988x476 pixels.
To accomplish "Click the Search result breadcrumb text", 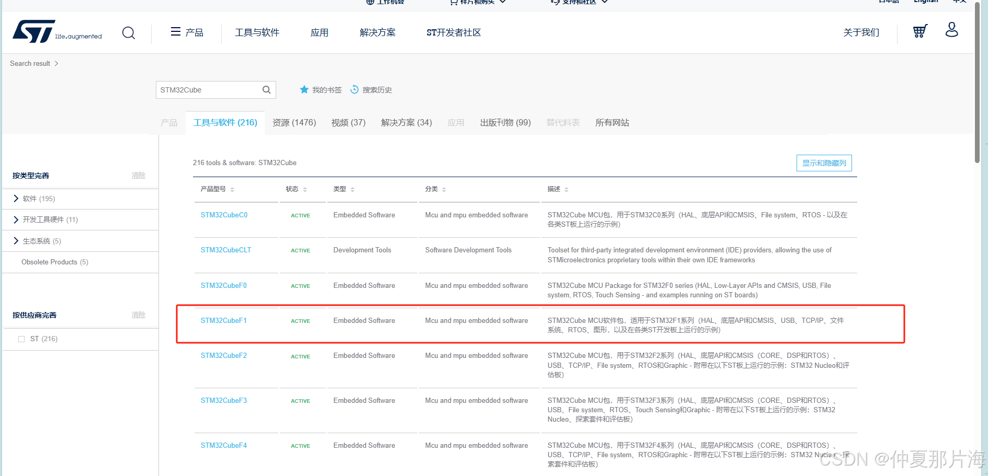I will [30, 64].
